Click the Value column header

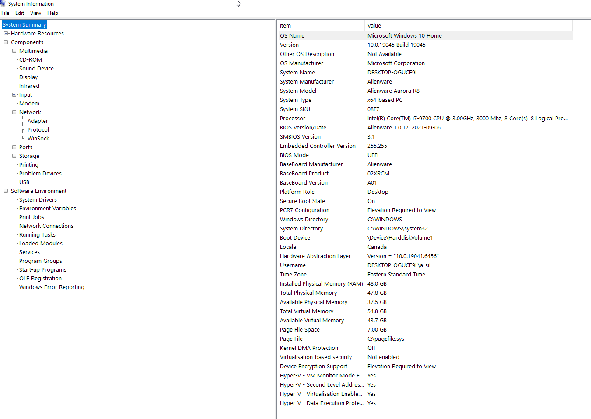point(469,26)
